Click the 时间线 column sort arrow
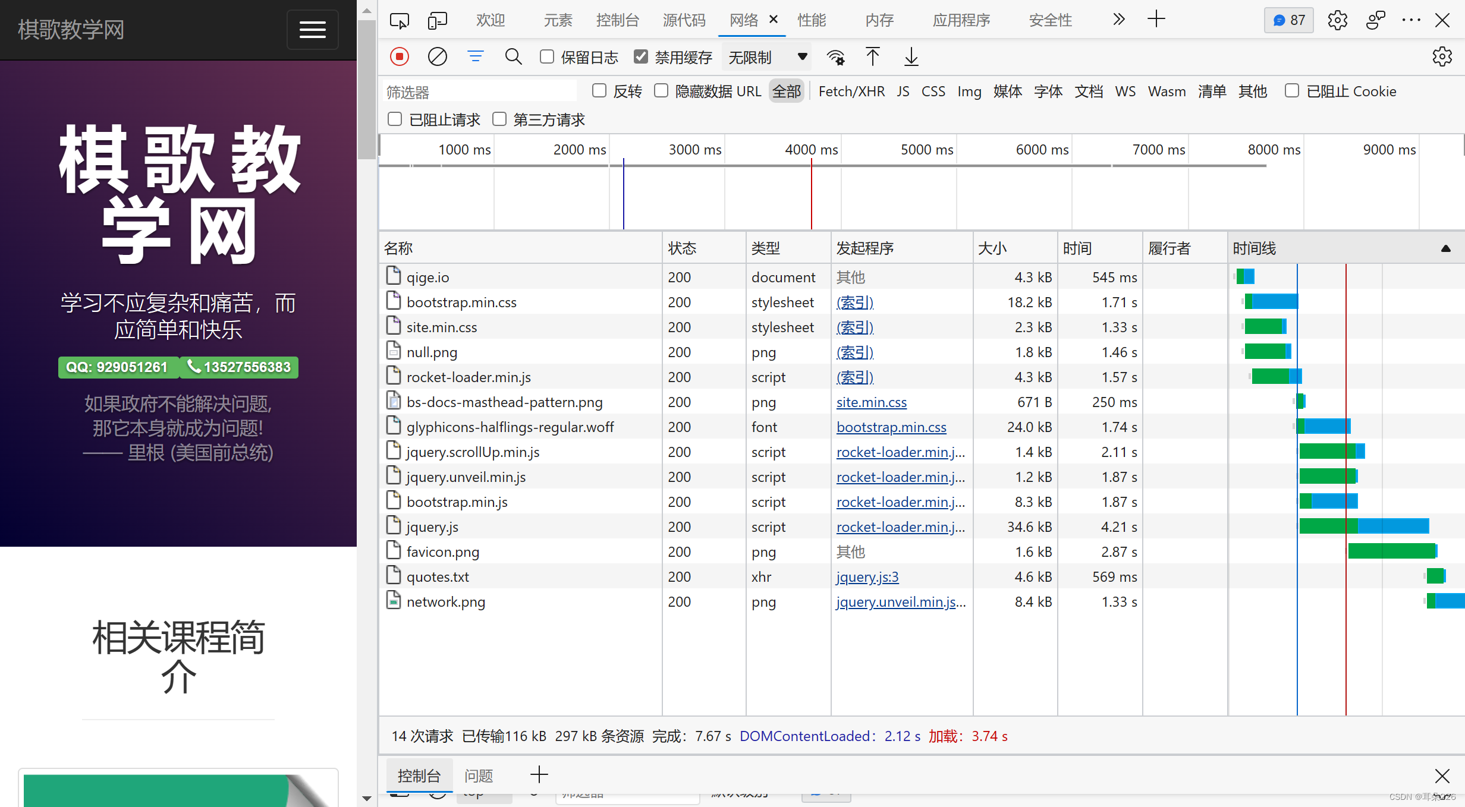1465x807 pixels. tap(1445, 248)
